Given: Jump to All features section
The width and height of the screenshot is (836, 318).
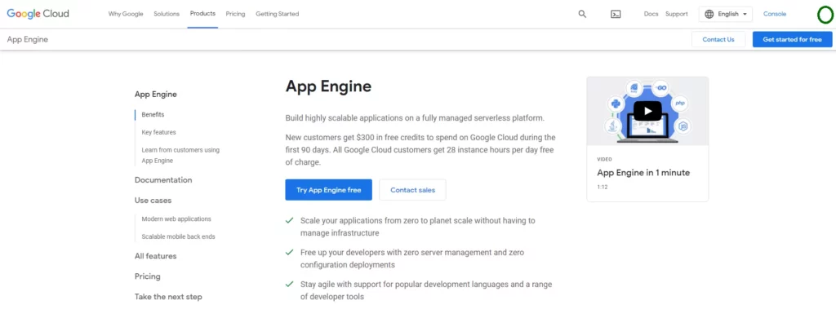Looking at the screenshot, I should (x=155, y=256).
